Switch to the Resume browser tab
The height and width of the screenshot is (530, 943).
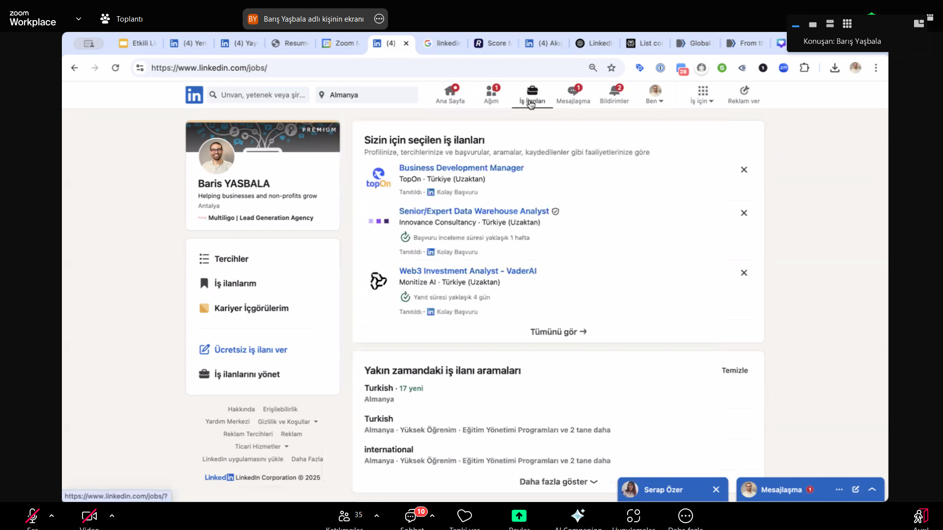[x=290, y=43]
